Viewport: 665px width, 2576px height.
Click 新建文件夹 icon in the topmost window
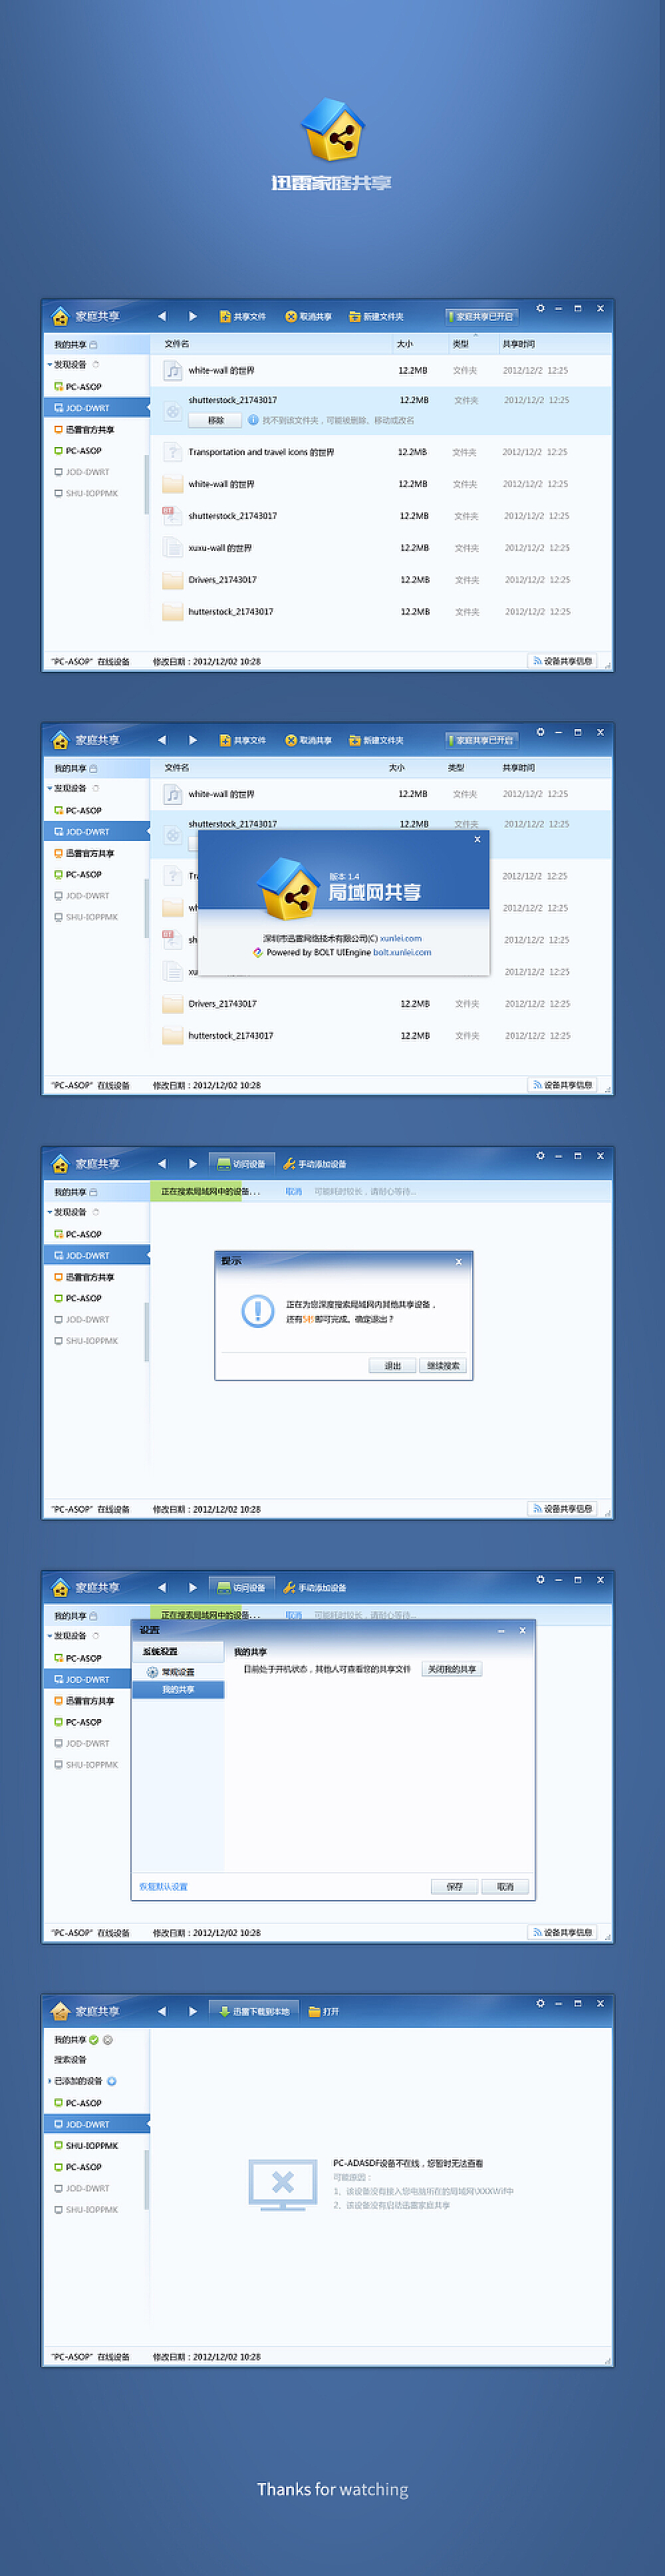tap(354, 316)
